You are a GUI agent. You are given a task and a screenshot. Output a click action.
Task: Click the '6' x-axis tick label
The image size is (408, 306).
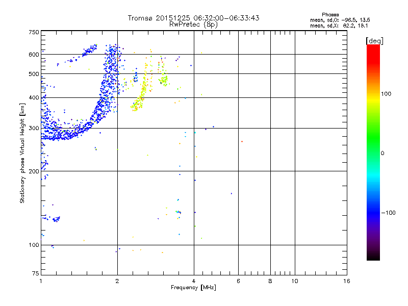238,281
